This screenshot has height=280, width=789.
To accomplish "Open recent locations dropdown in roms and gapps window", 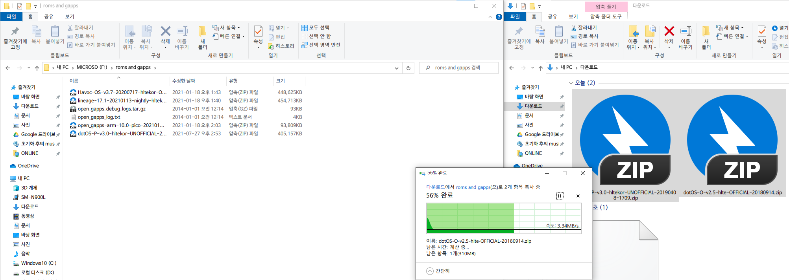I will coord(29,68).
